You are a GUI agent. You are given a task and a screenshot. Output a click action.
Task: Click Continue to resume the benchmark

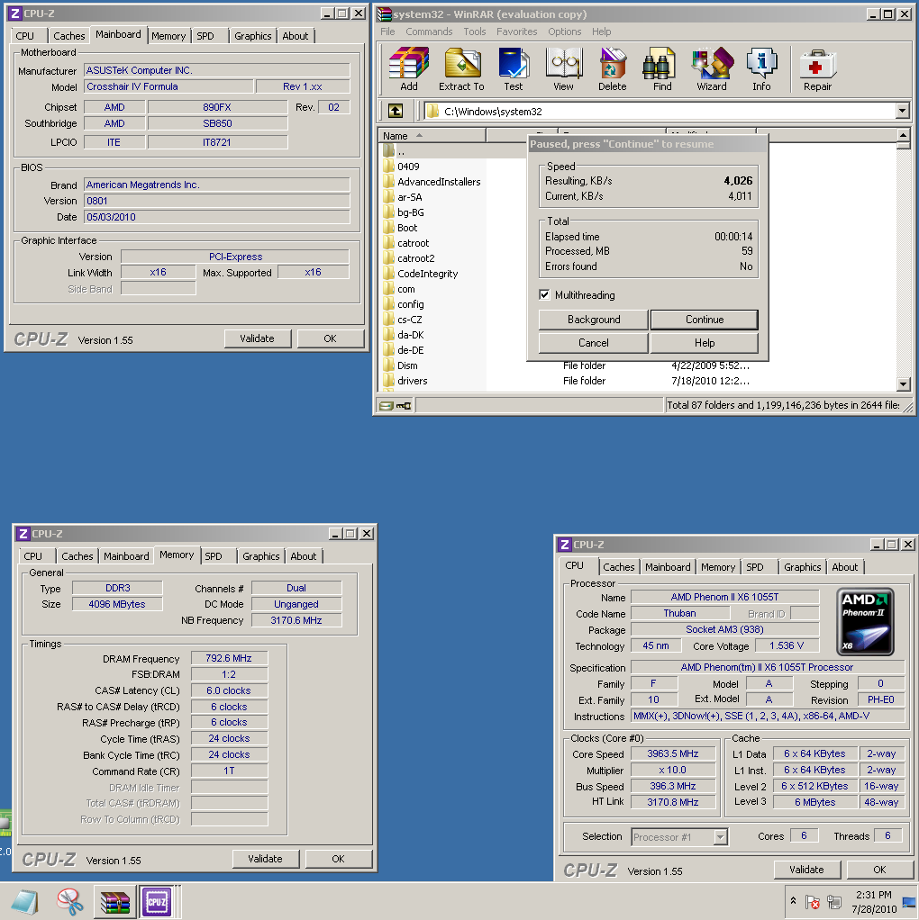[705, 320]
